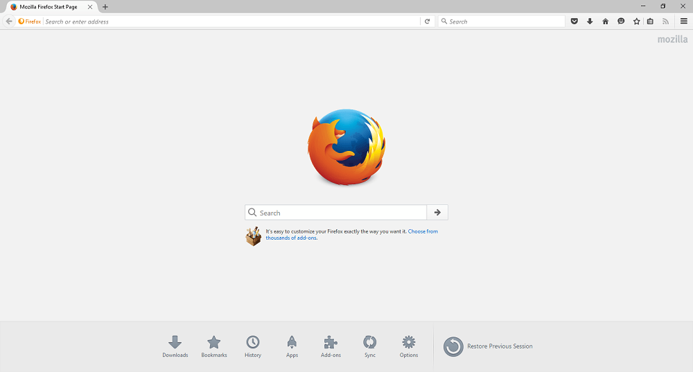Open Apps rocket icon
This screenshot has height=372, width=693.
(x=292, y=346)
